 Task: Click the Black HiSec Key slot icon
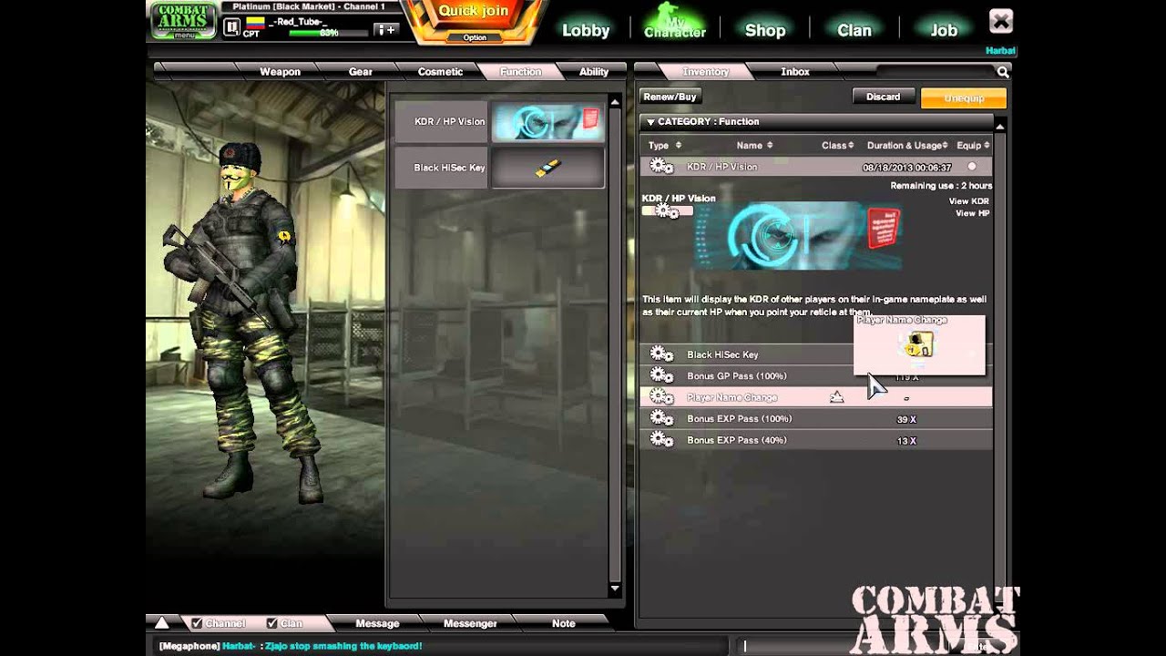pyautogui.click(x=547, y=168)
